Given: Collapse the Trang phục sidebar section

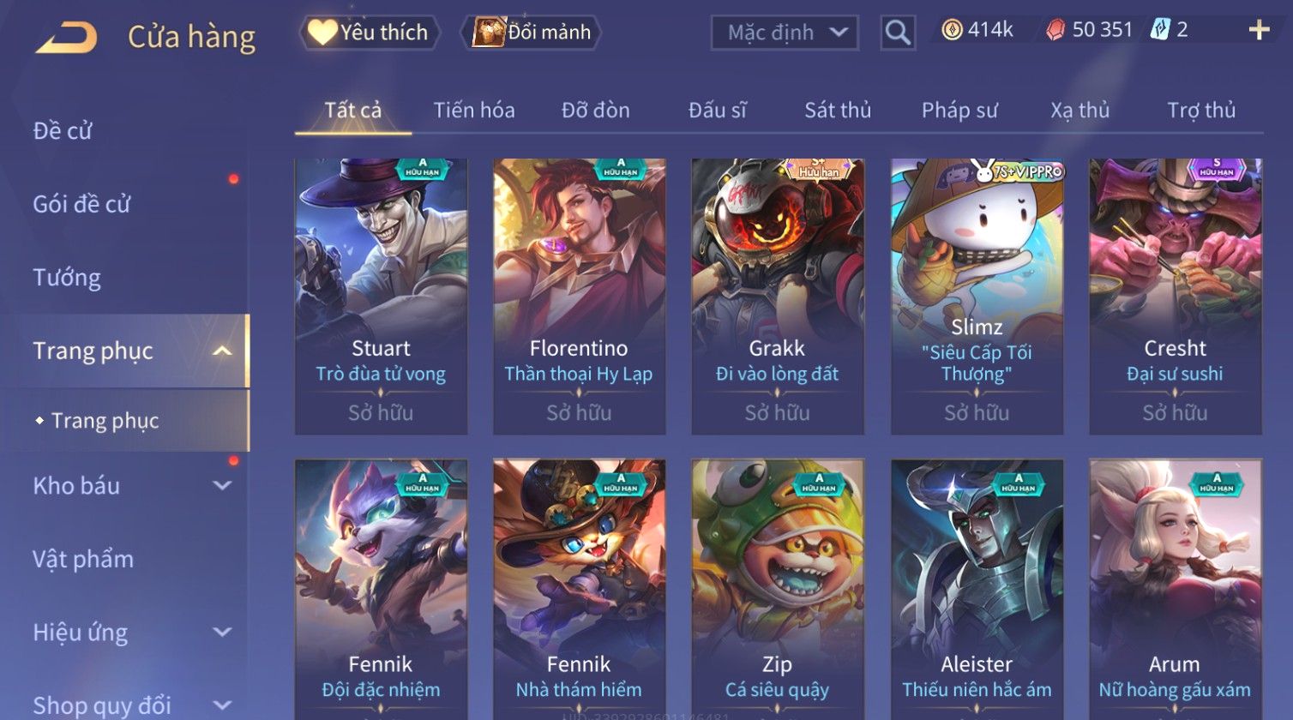Looking at the screenshot, I should tap(222, 351).
